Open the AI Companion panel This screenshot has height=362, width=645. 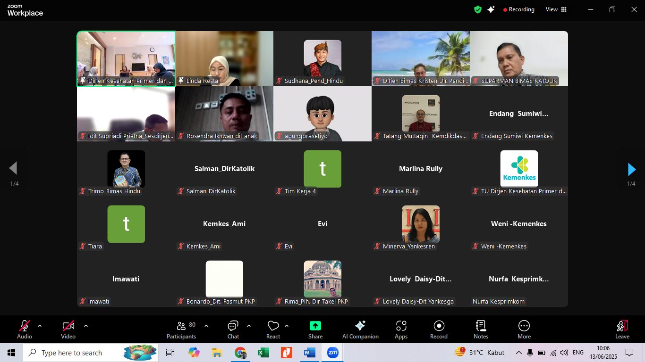coord(360,329)
